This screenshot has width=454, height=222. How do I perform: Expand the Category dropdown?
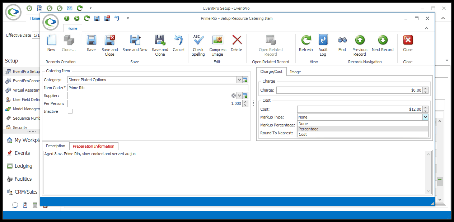coord(239,80)
